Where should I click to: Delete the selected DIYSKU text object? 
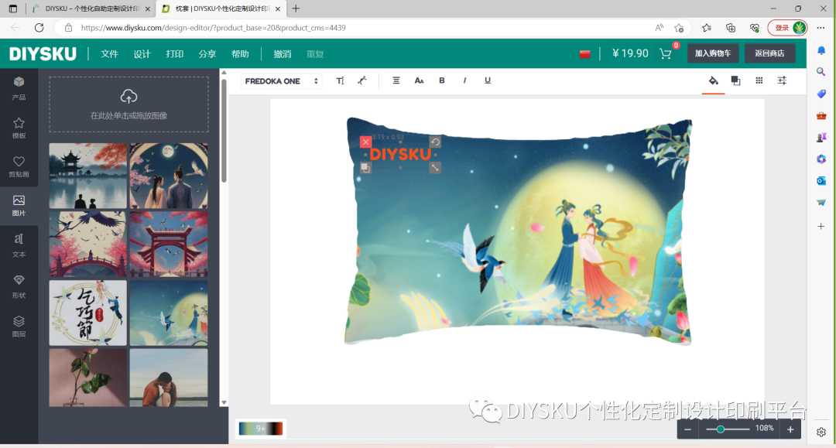click(365, 142)
